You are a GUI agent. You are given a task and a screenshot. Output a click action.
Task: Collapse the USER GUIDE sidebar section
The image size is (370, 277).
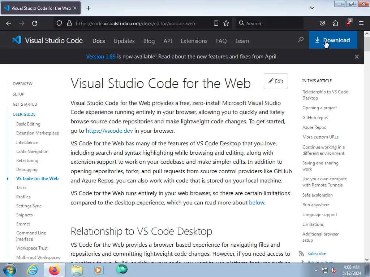tap(24, 114)
